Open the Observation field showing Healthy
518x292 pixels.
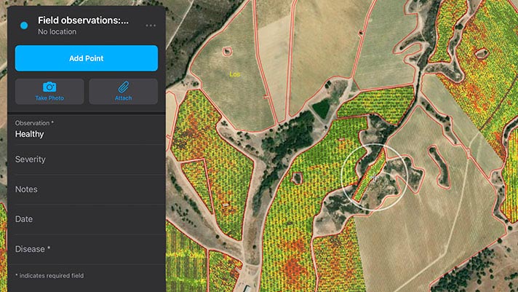[87, 130]
